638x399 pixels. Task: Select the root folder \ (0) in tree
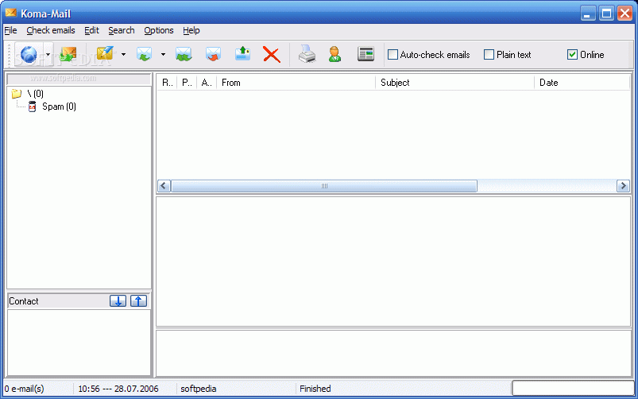[x=36, y=94]
